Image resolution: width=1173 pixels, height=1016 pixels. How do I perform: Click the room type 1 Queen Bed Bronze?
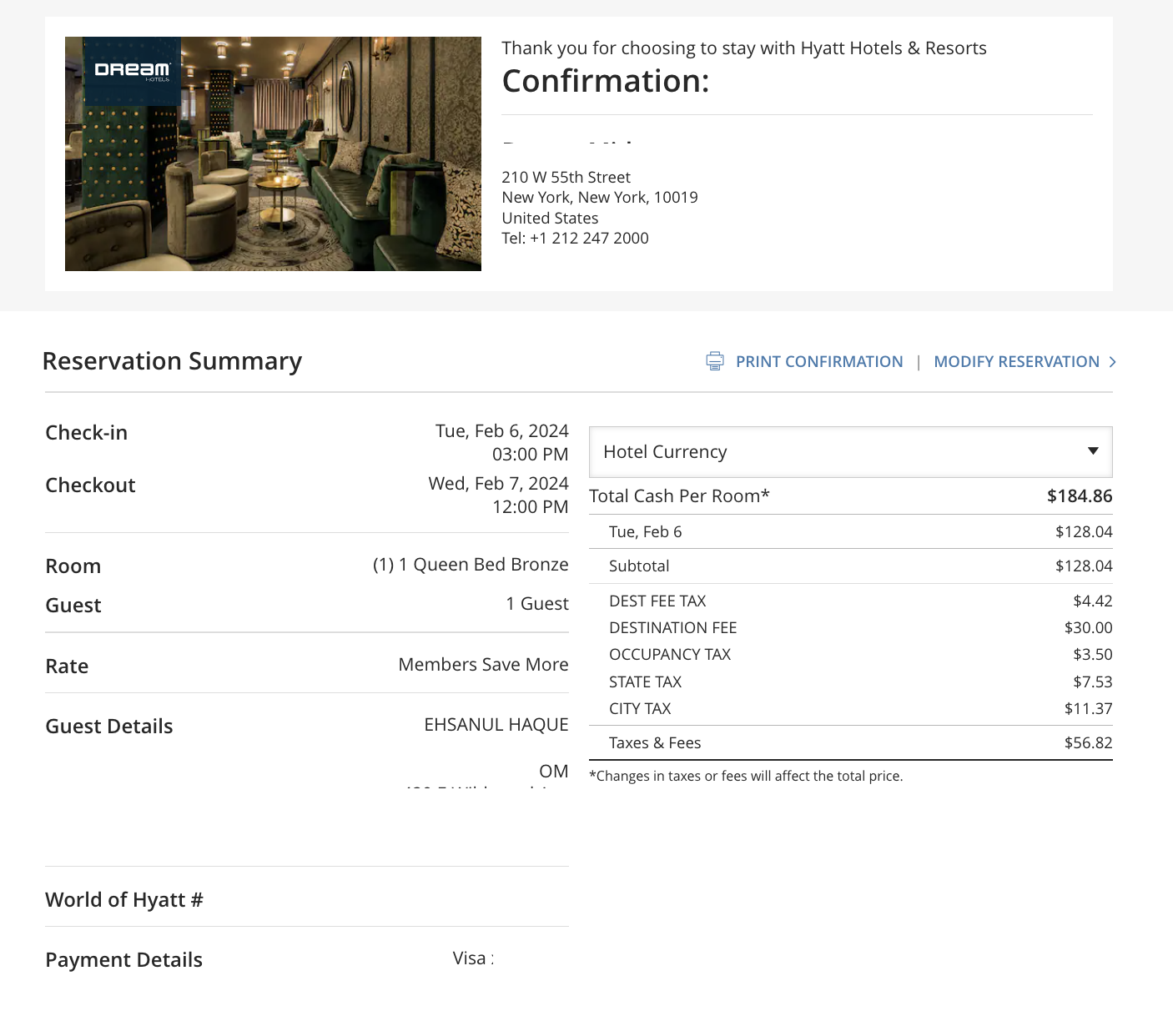pyautogui.click(x=484, y=565)
